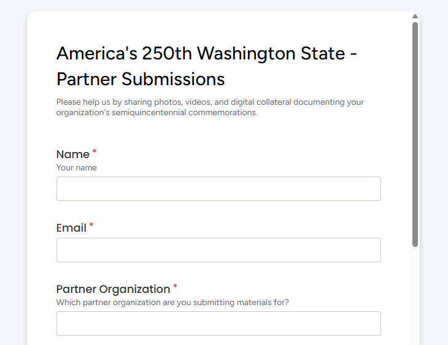
Task: Click the vertical scrollbar thumb
Action: [x=415, y=135]
